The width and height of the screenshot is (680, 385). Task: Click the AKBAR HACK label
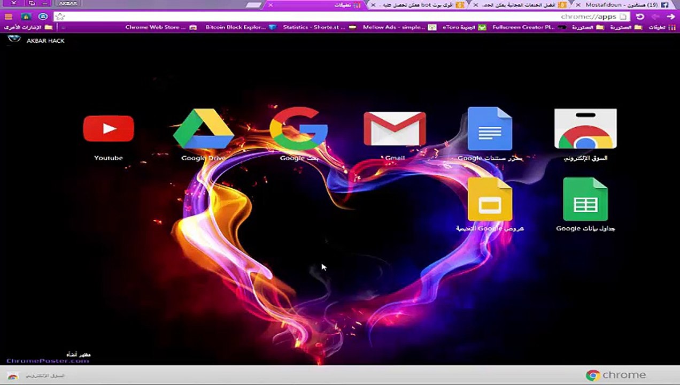[45, 41]
